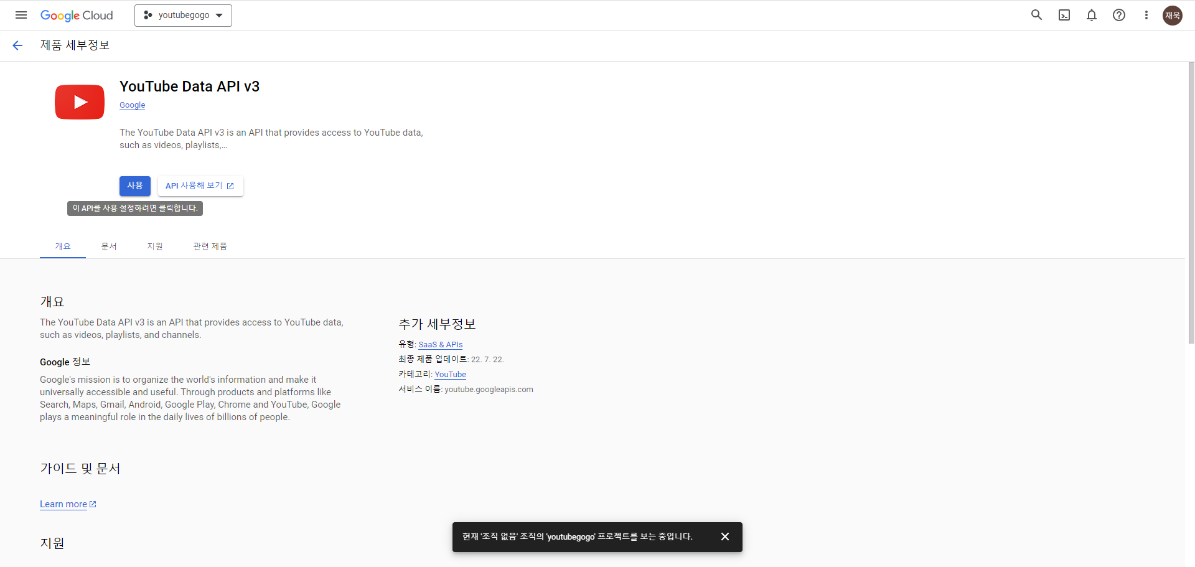Click the API 사용해 보기 button
1195x567 pixels.
[200, 185]
